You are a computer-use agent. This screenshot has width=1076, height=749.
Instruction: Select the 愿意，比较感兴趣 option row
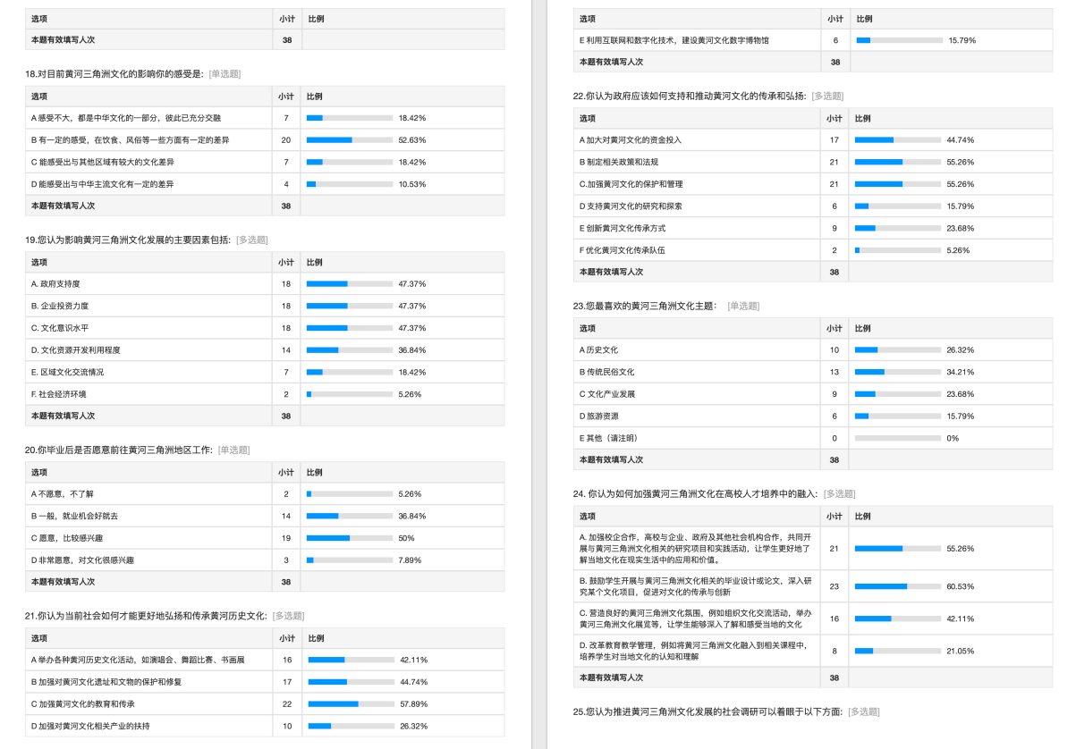[67, 538]
